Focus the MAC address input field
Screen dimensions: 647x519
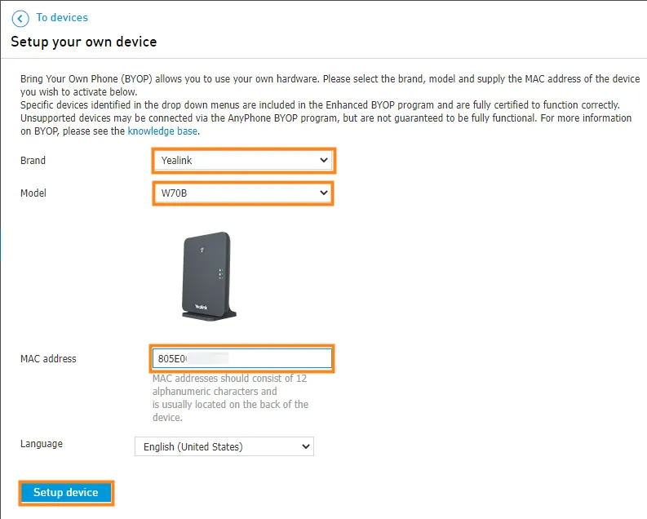242,358
